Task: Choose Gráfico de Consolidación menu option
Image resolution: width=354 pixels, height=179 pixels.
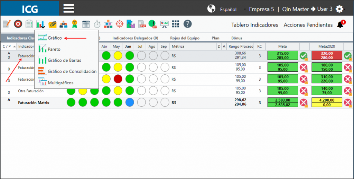Action: pos(72,71)
